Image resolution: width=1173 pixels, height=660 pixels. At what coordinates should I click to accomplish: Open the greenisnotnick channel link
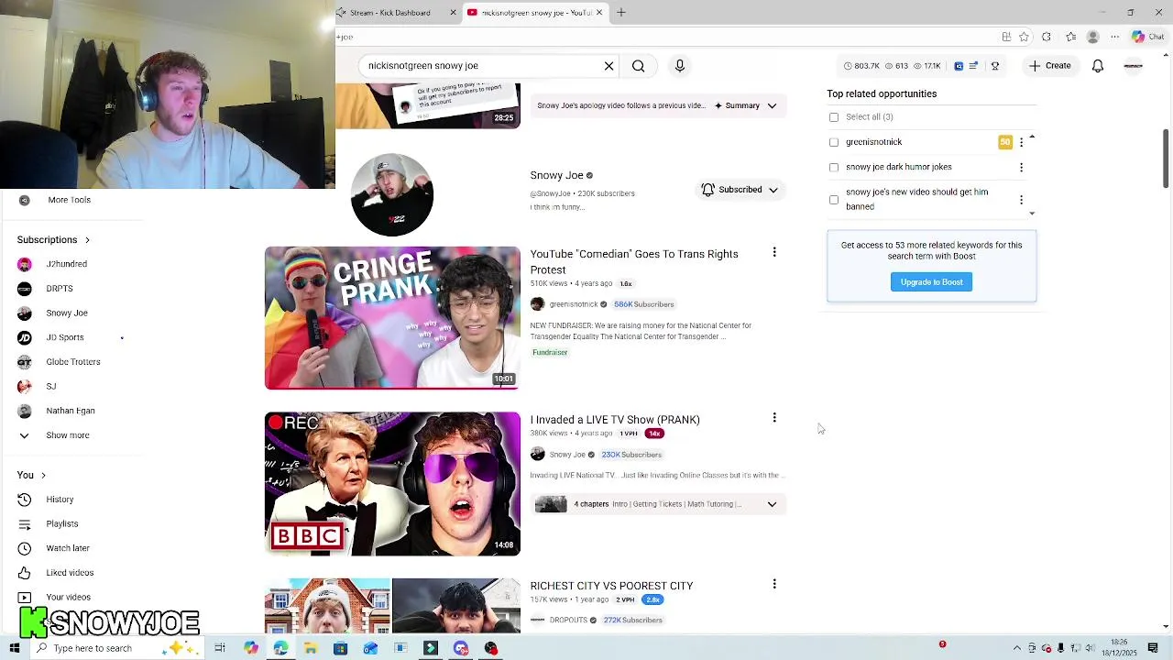click(574, 304)
